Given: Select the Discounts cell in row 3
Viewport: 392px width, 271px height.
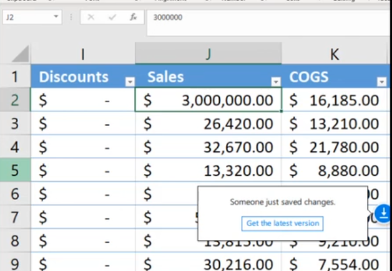Looking at the screenshot, I should [x=83, y=123].
